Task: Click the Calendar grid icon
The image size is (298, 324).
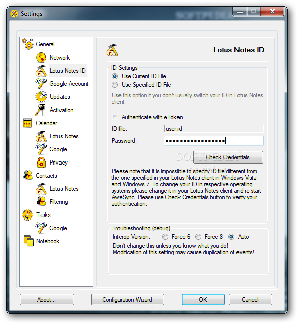Action: click(27, 123)
